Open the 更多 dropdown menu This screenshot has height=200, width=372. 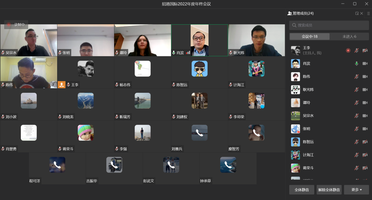click(356, 190)
